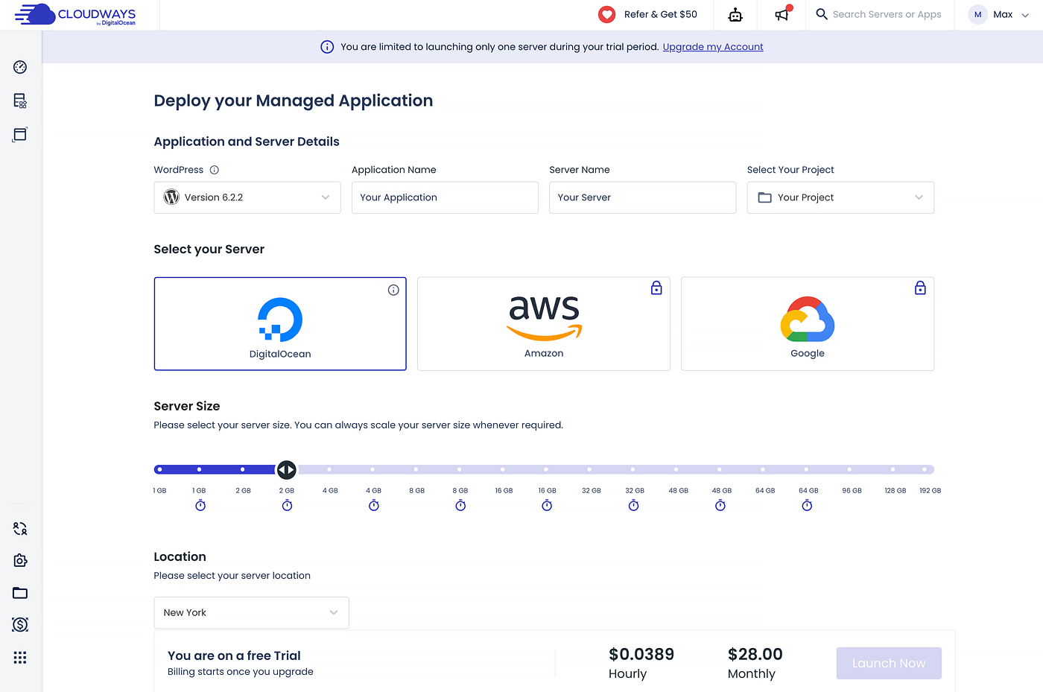Click the Application and Server Details heading
The width and height of the screenshot is (1043, 692).
tap(247, 142)
